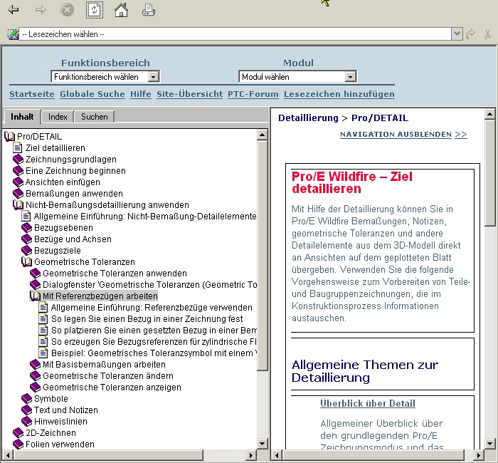Visit the PTC-Forum link

253,94
